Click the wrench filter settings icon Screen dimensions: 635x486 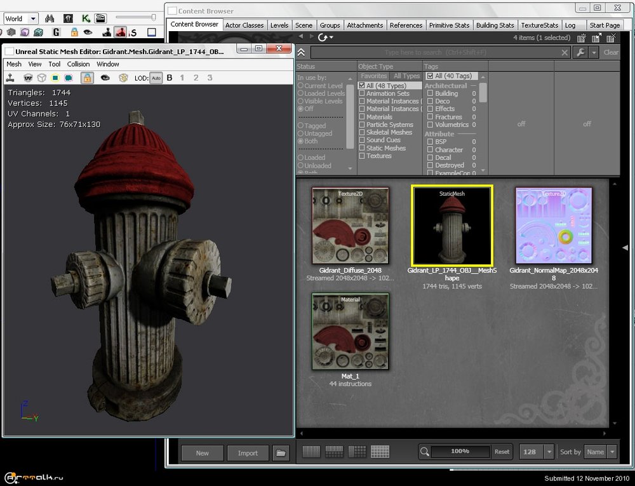[580, 53]
